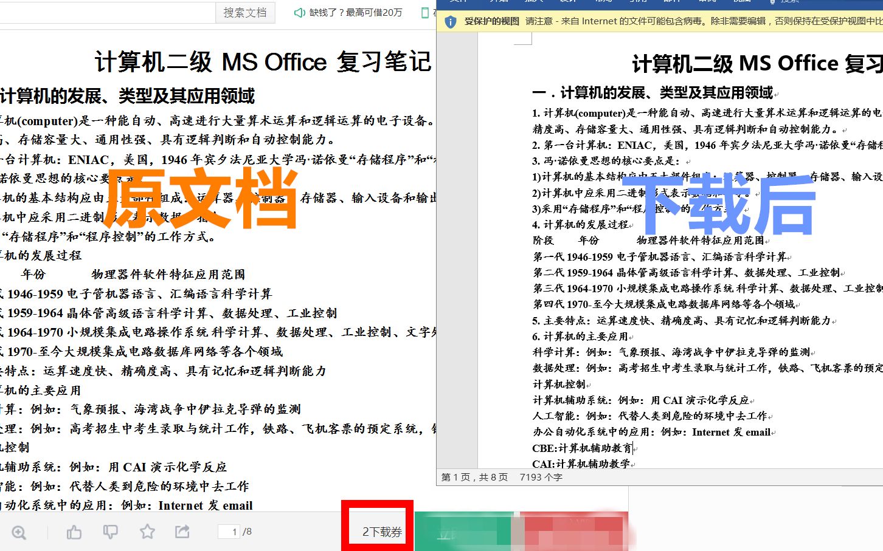Click the 2下载券 download voucher label
Viewport: 883px width, 551px height.
[382, 532]
